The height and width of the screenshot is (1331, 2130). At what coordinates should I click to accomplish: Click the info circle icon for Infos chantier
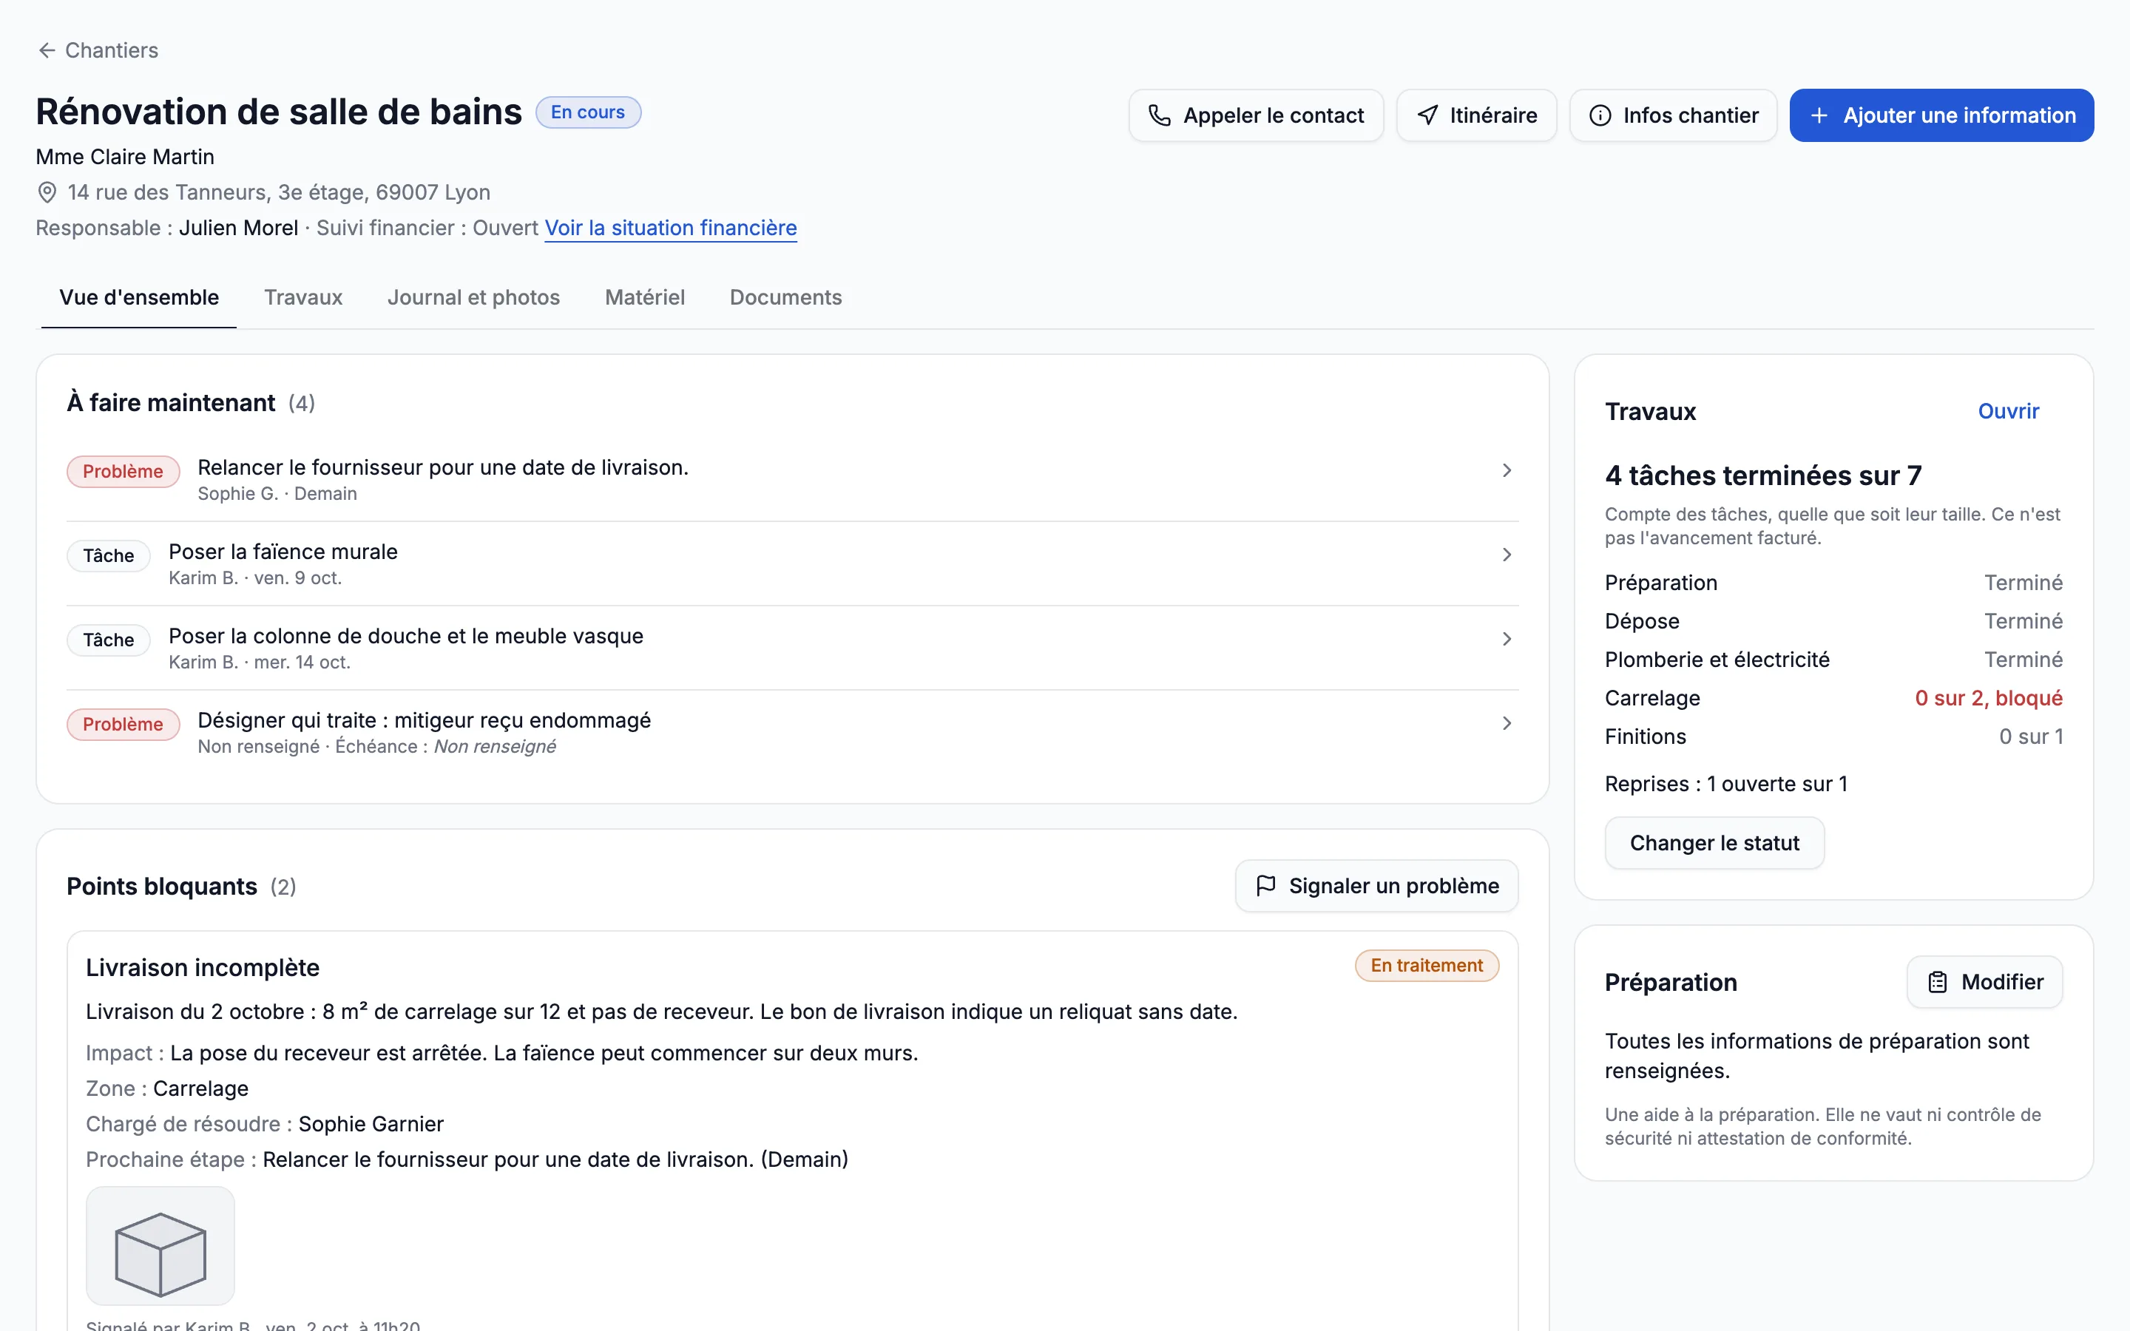[1600, 115]
